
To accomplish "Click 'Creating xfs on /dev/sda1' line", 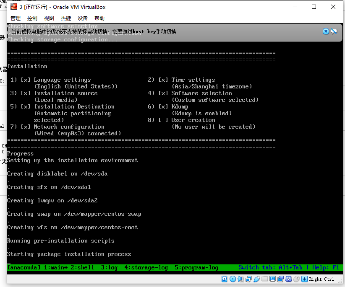I will 49,187.
